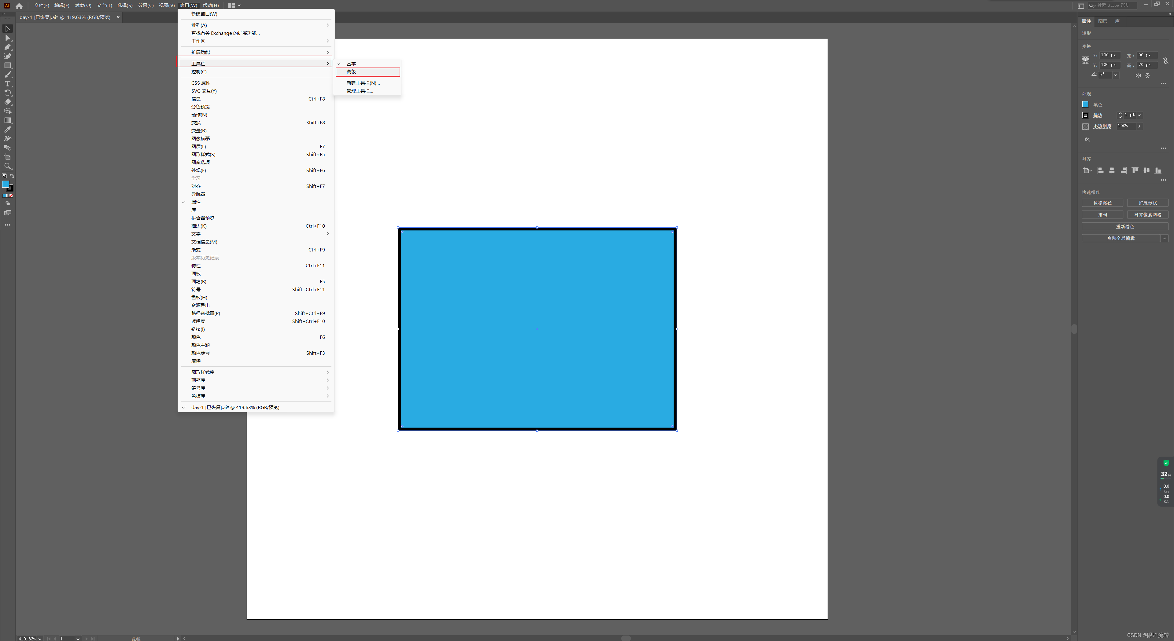Open the zoom level dropdown

[40, 639]
